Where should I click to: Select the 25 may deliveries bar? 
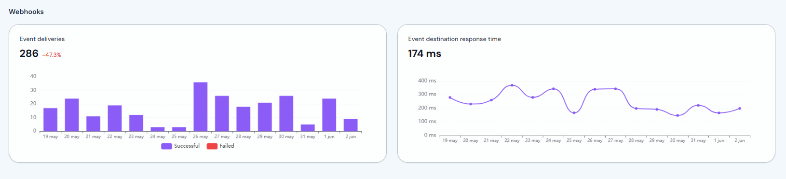[x=179, y=129]
